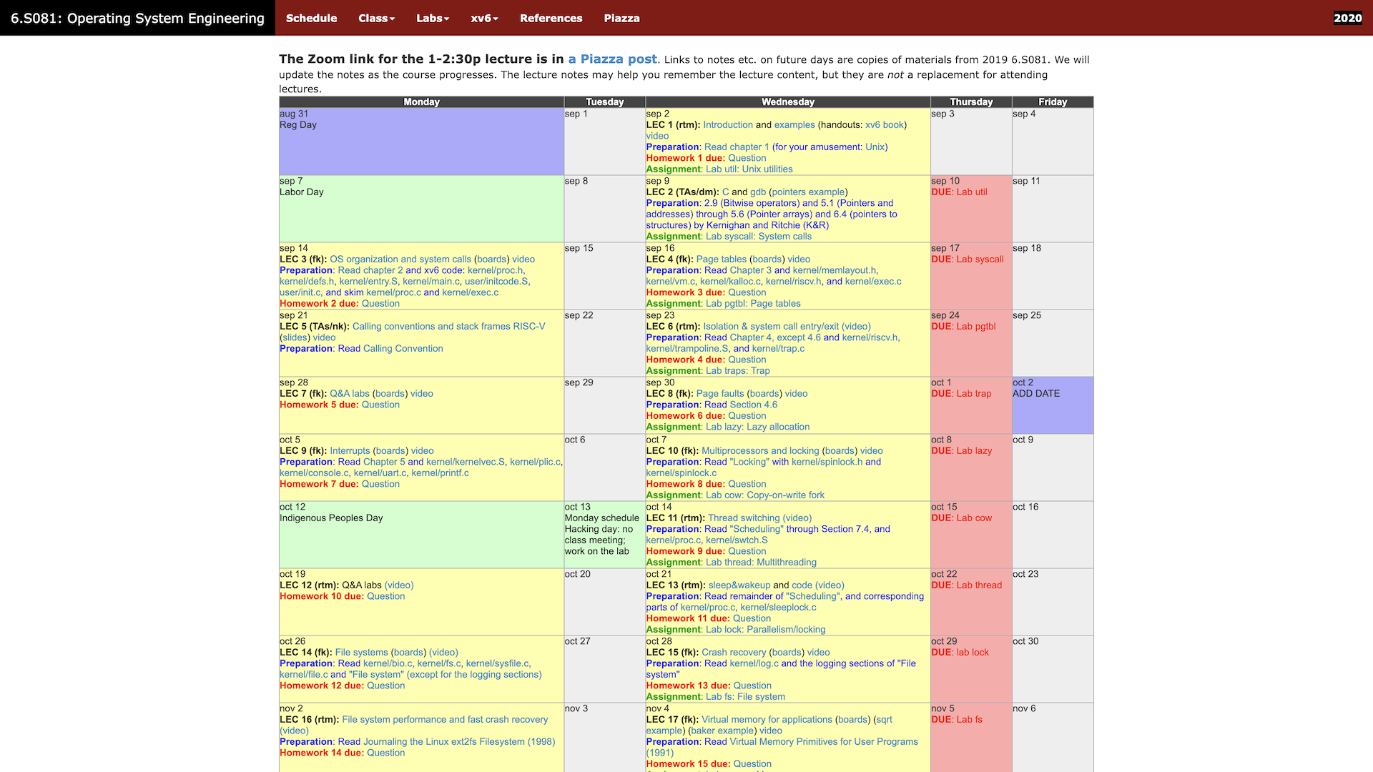This screenshot has height=772, width=1373.
Task: Select the 'oct 2 ADD DATE' cell text
Action: click(x=1035, y=388)
